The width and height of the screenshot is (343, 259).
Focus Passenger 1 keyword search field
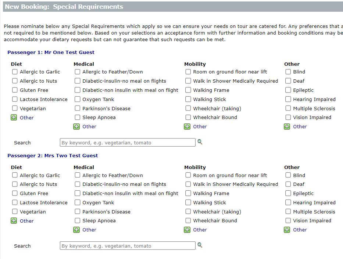click(128, 143)
